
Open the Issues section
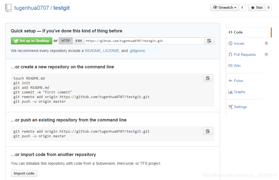[x=239, y=43]
